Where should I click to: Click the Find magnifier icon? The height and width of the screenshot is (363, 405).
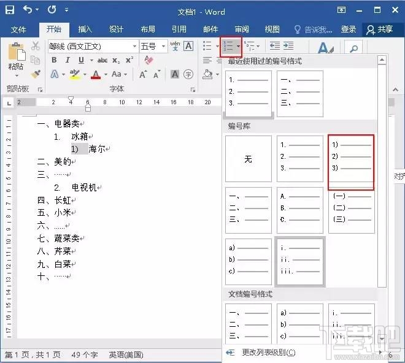353,48
